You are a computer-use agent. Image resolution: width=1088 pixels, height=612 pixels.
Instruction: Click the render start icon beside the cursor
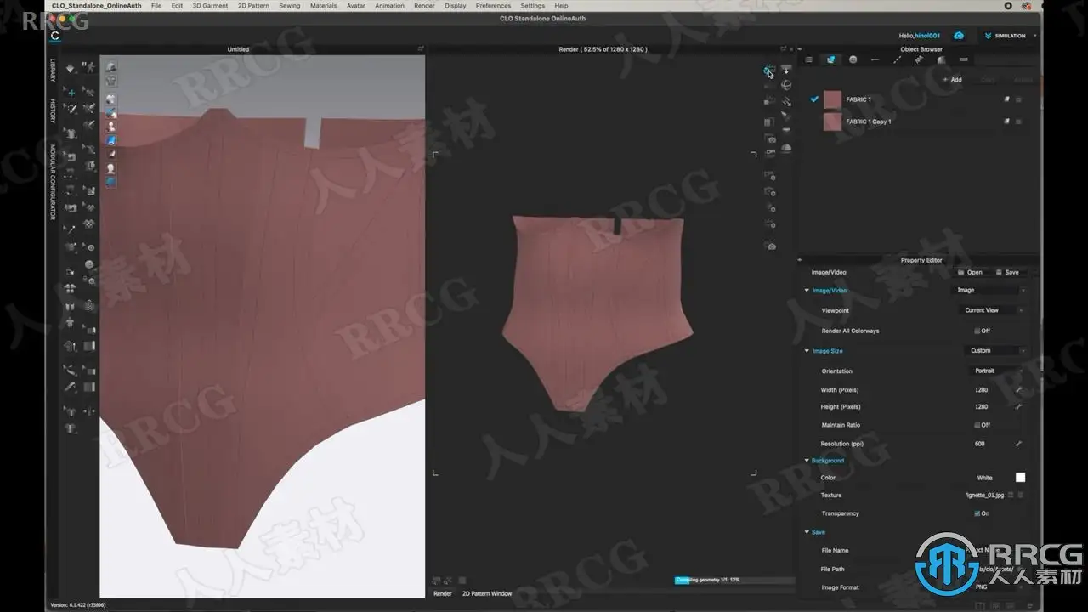(768, 71)
